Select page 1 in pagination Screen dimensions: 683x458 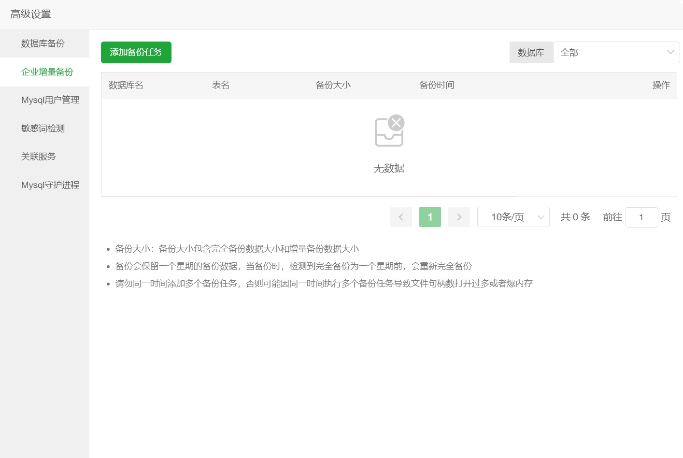pyautogui.click(x=430, y=216)
